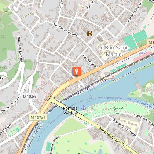
Task: Select the D 103w road shield
Action: click(30, 96)
